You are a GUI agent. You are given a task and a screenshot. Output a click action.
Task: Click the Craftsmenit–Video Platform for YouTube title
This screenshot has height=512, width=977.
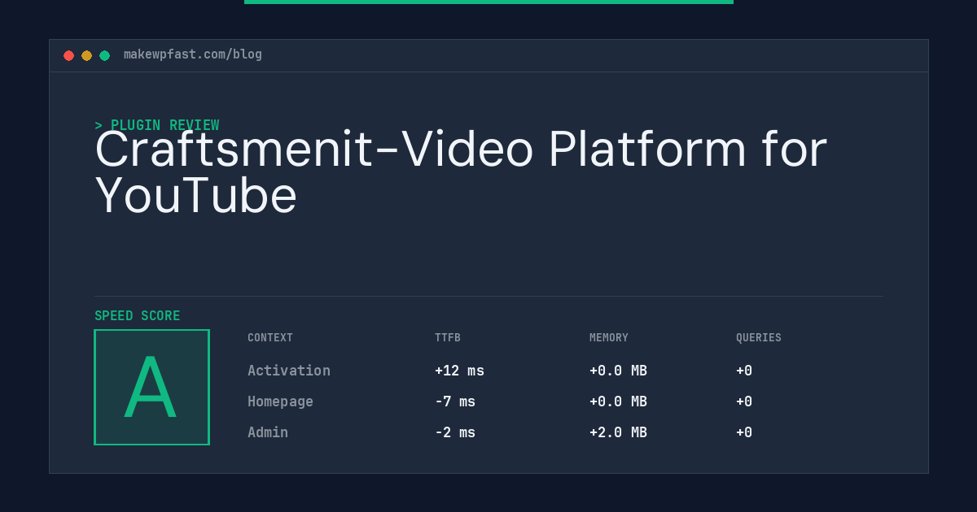pyautogui.click(x=461, y=172)
